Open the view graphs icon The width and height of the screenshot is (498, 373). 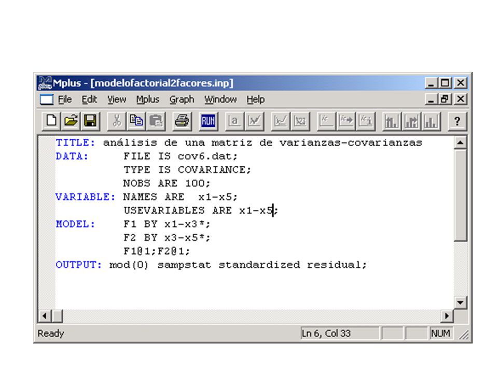pyautogui.click(x=281, y=121)
